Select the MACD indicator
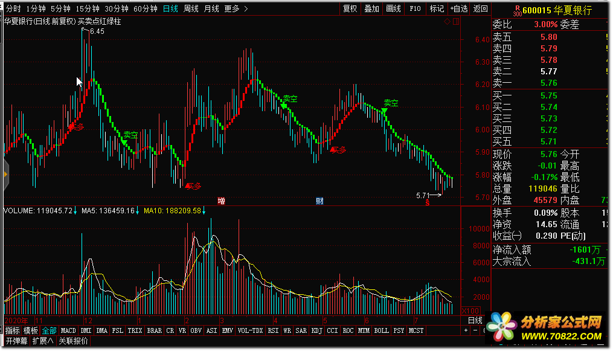The height and width of the screenshot is (351, 613). click(68, 330)
